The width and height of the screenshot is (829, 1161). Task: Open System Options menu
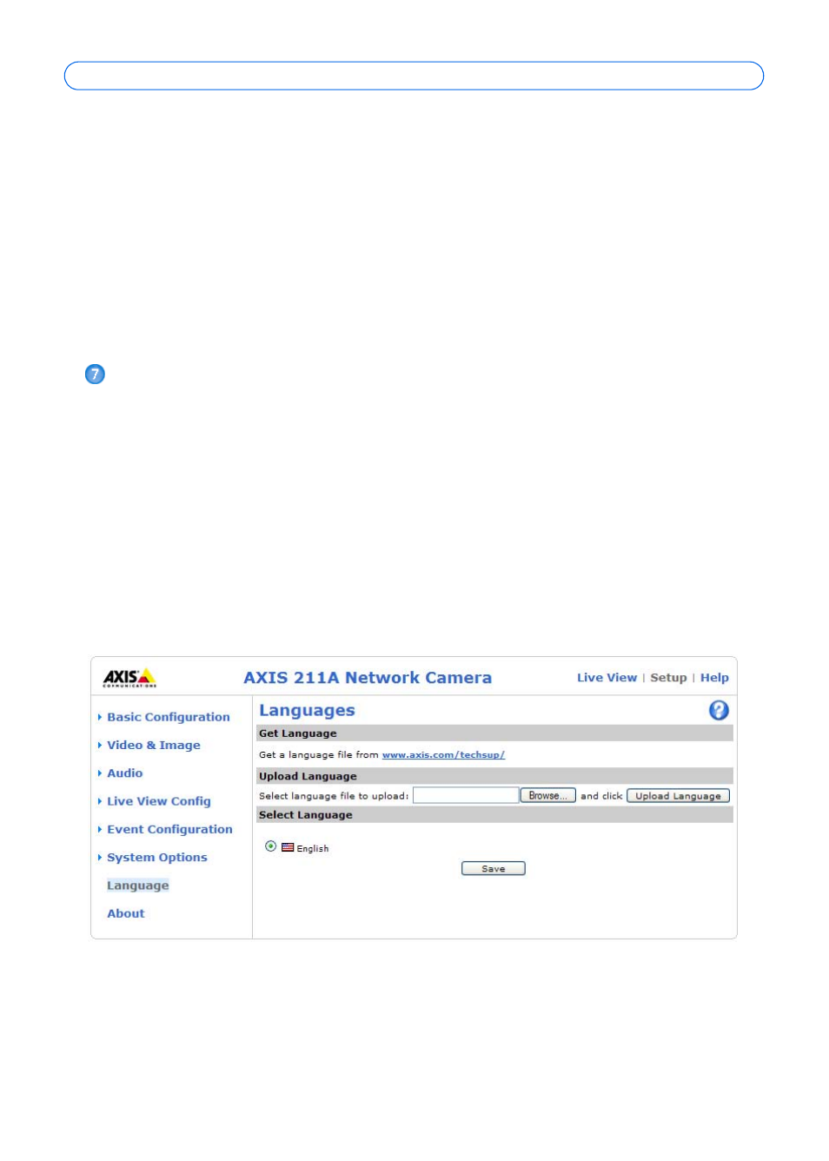click(157, 857)
